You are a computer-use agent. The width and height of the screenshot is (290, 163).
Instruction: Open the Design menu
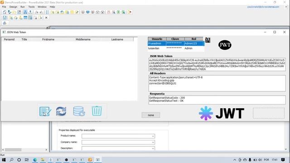(13, 7)
